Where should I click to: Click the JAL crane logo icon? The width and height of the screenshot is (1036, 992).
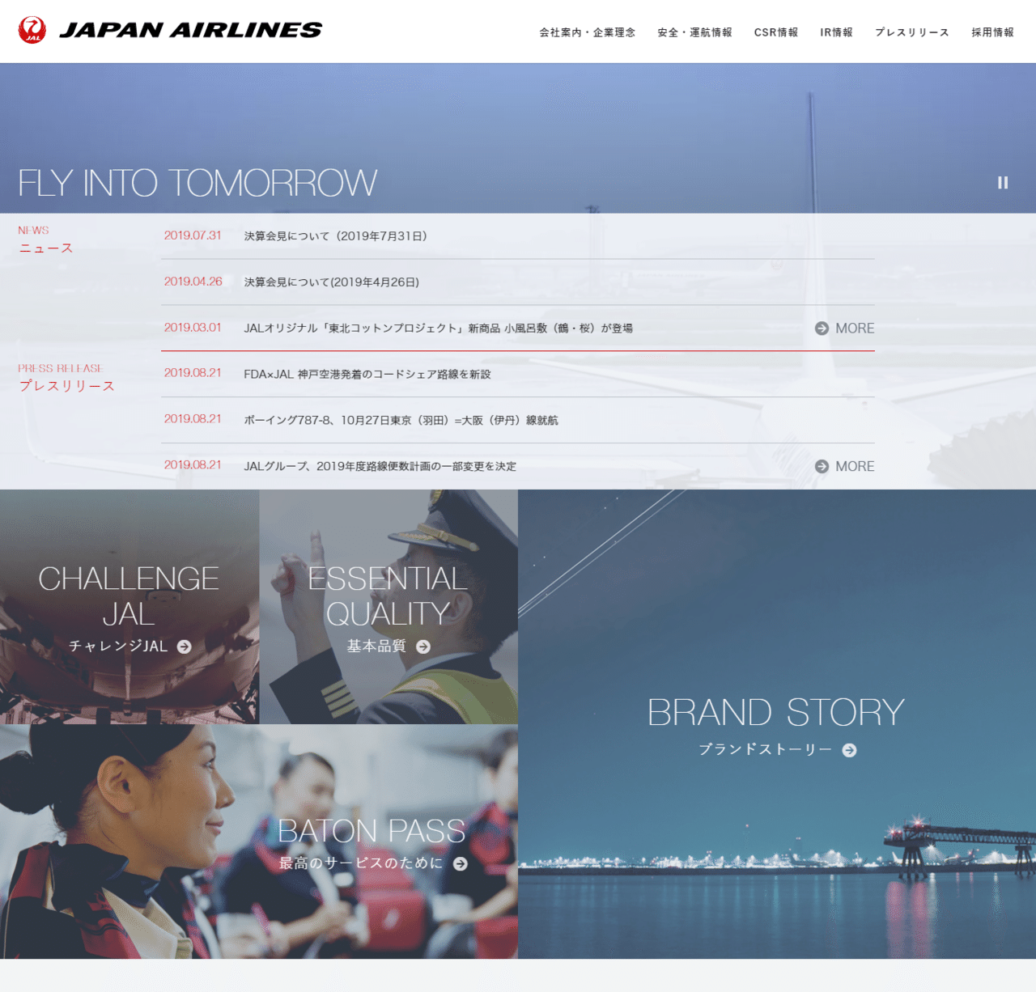coord(32,30)
